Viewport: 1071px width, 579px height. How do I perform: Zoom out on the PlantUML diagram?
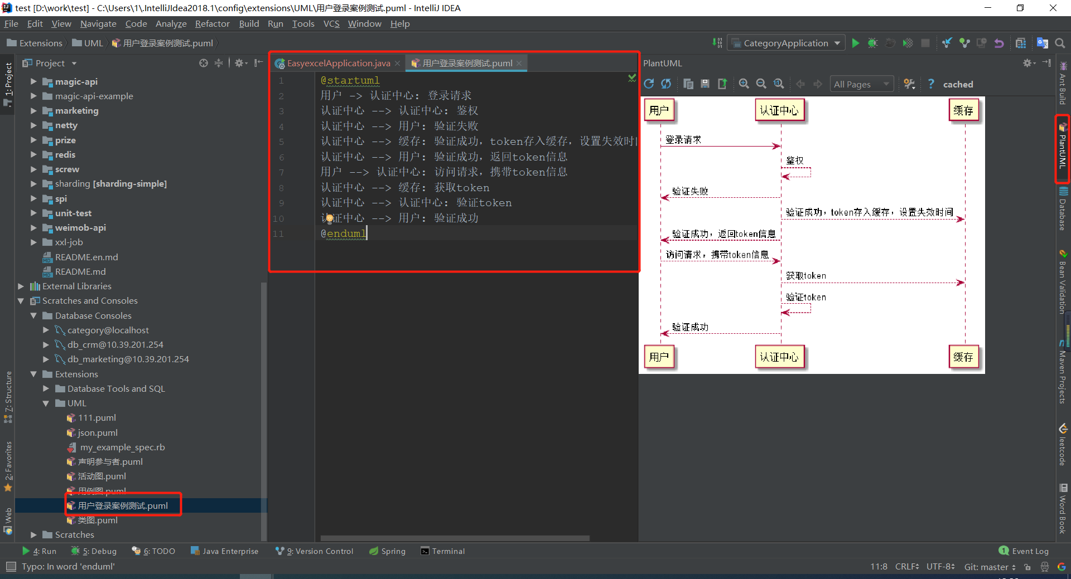761,84
